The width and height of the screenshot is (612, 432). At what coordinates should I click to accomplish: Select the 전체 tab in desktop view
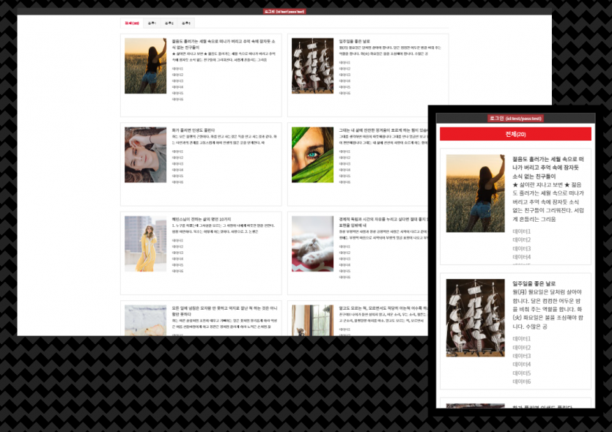(132, 23)
